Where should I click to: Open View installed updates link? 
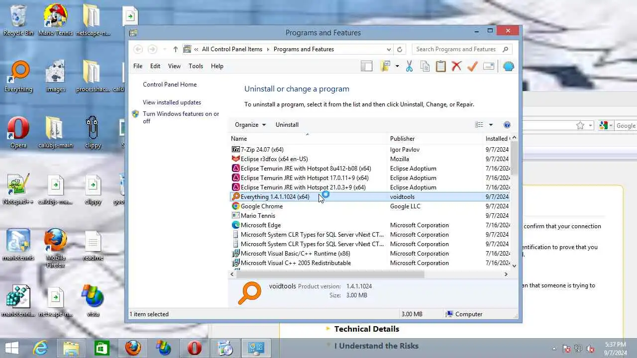tap(172, 102)
